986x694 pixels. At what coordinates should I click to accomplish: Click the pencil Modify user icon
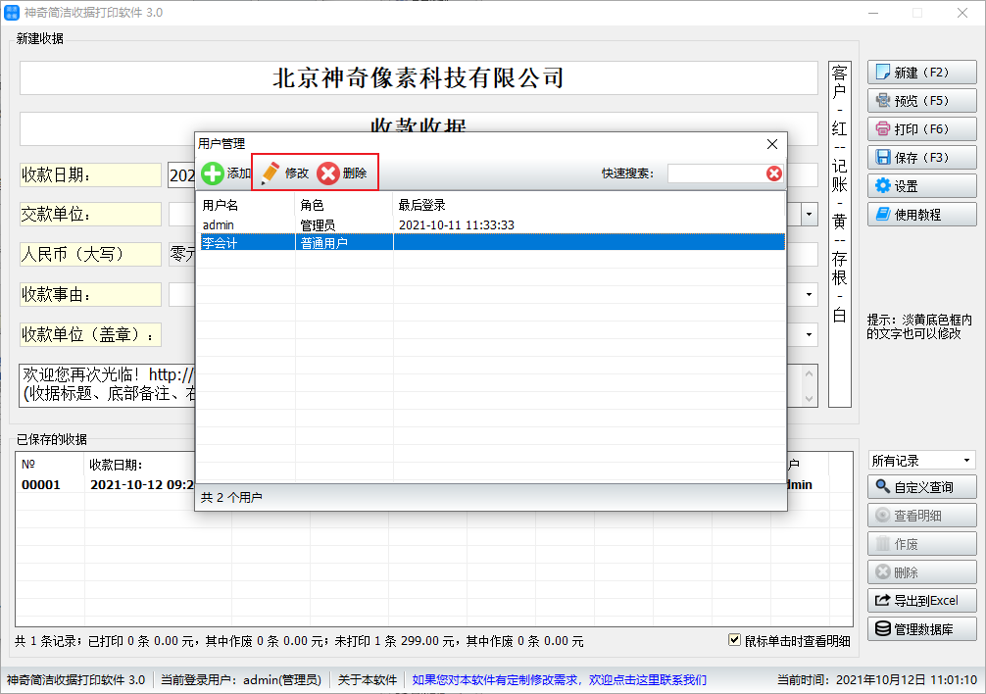pyautogui.click(x=271, y=173)
